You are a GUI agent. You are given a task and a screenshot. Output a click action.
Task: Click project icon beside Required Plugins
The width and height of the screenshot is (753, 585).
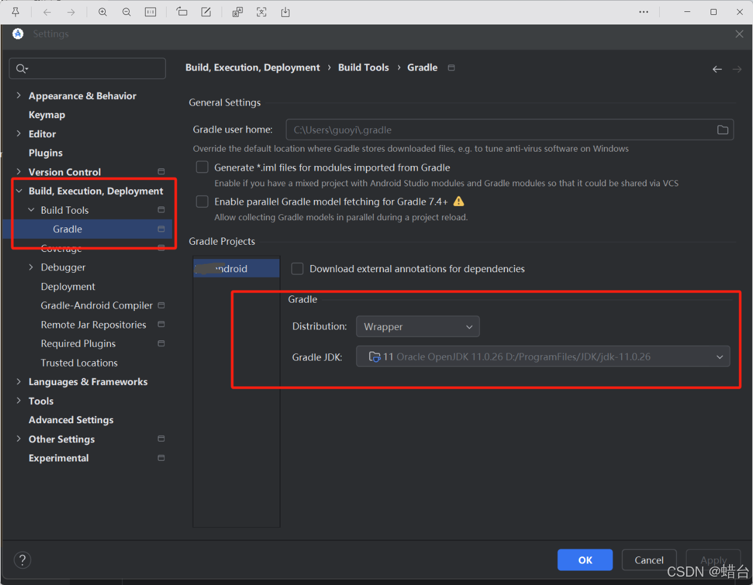161,343
